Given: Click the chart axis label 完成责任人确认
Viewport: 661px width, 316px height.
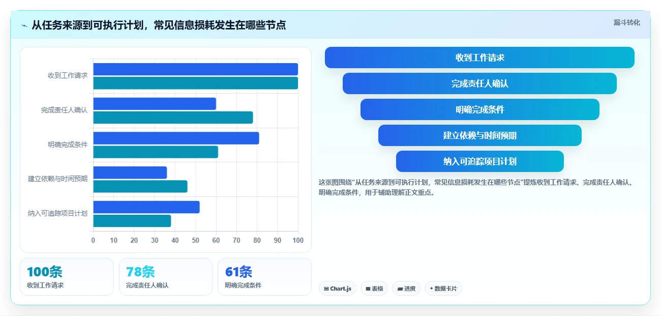Looking at the screenshot, I should (64, 110).
